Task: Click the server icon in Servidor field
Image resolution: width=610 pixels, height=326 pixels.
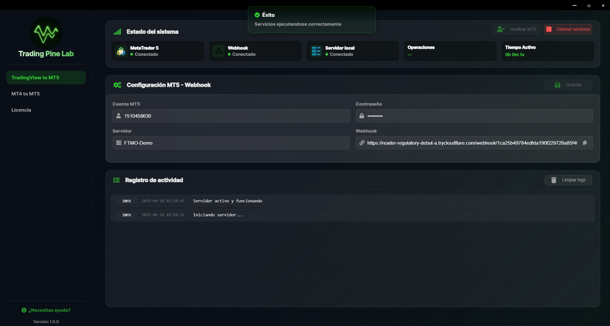Action: [119, 143]
